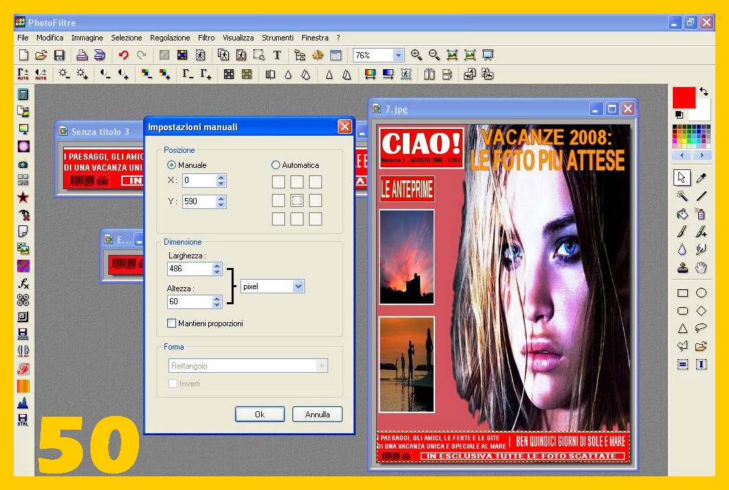Select the Magic Wand tool
Screen dimensions: 729x490
[x=682, y=196]
